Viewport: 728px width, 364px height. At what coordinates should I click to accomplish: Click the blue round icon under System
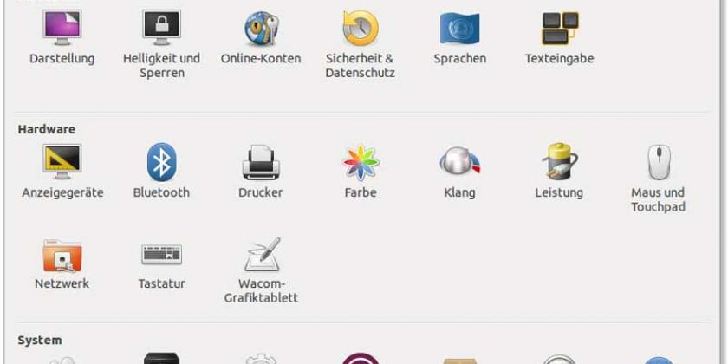tap(659, 360)
